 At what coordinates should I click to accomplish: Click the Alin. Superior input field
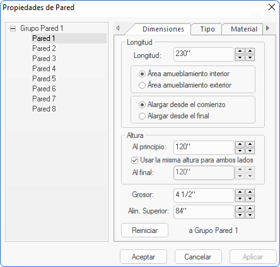[x=204, y=212]
